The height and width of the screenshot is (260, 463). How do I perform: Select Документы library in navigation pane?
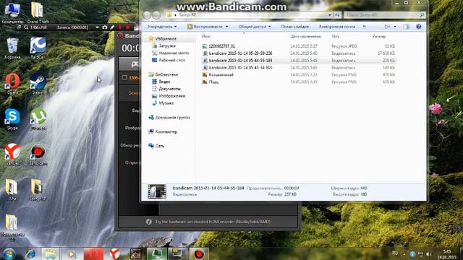169,88
